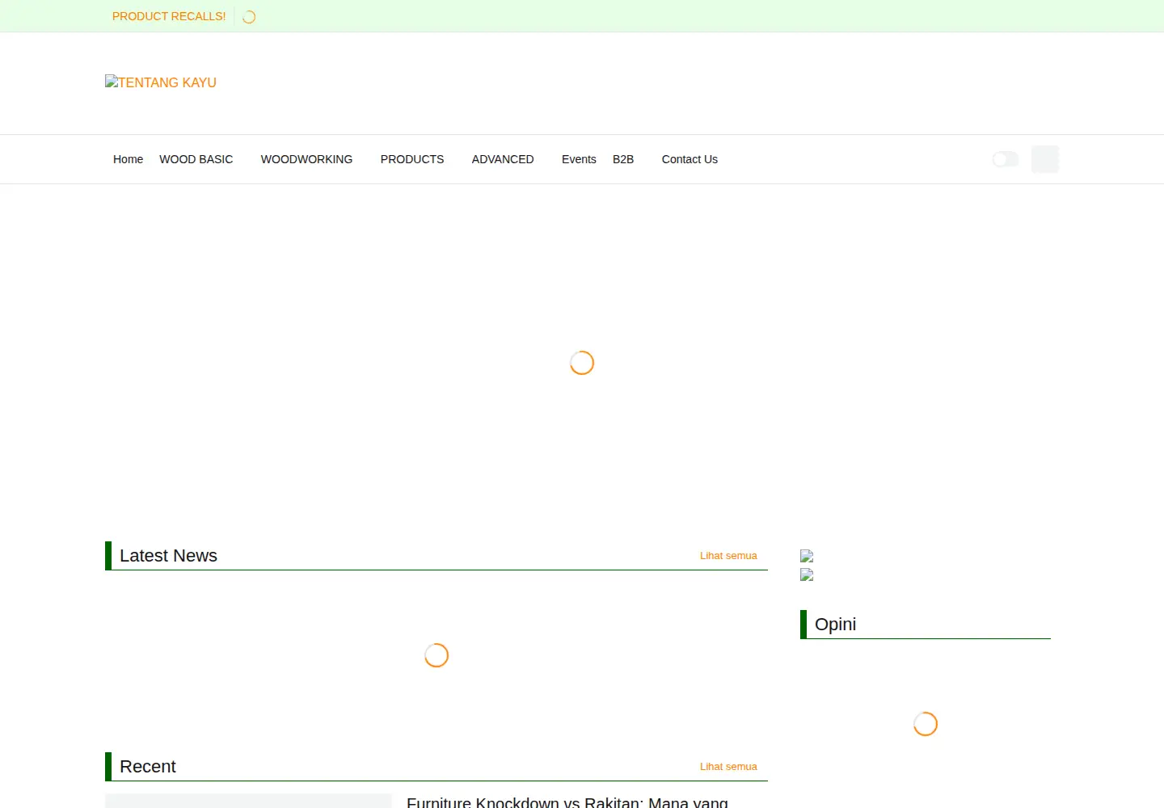Go to the Events page

[579, 159]
